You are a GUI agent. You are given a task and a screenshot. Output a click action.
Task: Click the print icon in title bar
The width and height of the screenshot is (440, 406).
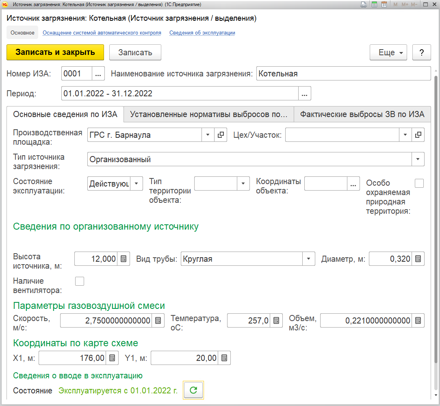tap(364, 4)
